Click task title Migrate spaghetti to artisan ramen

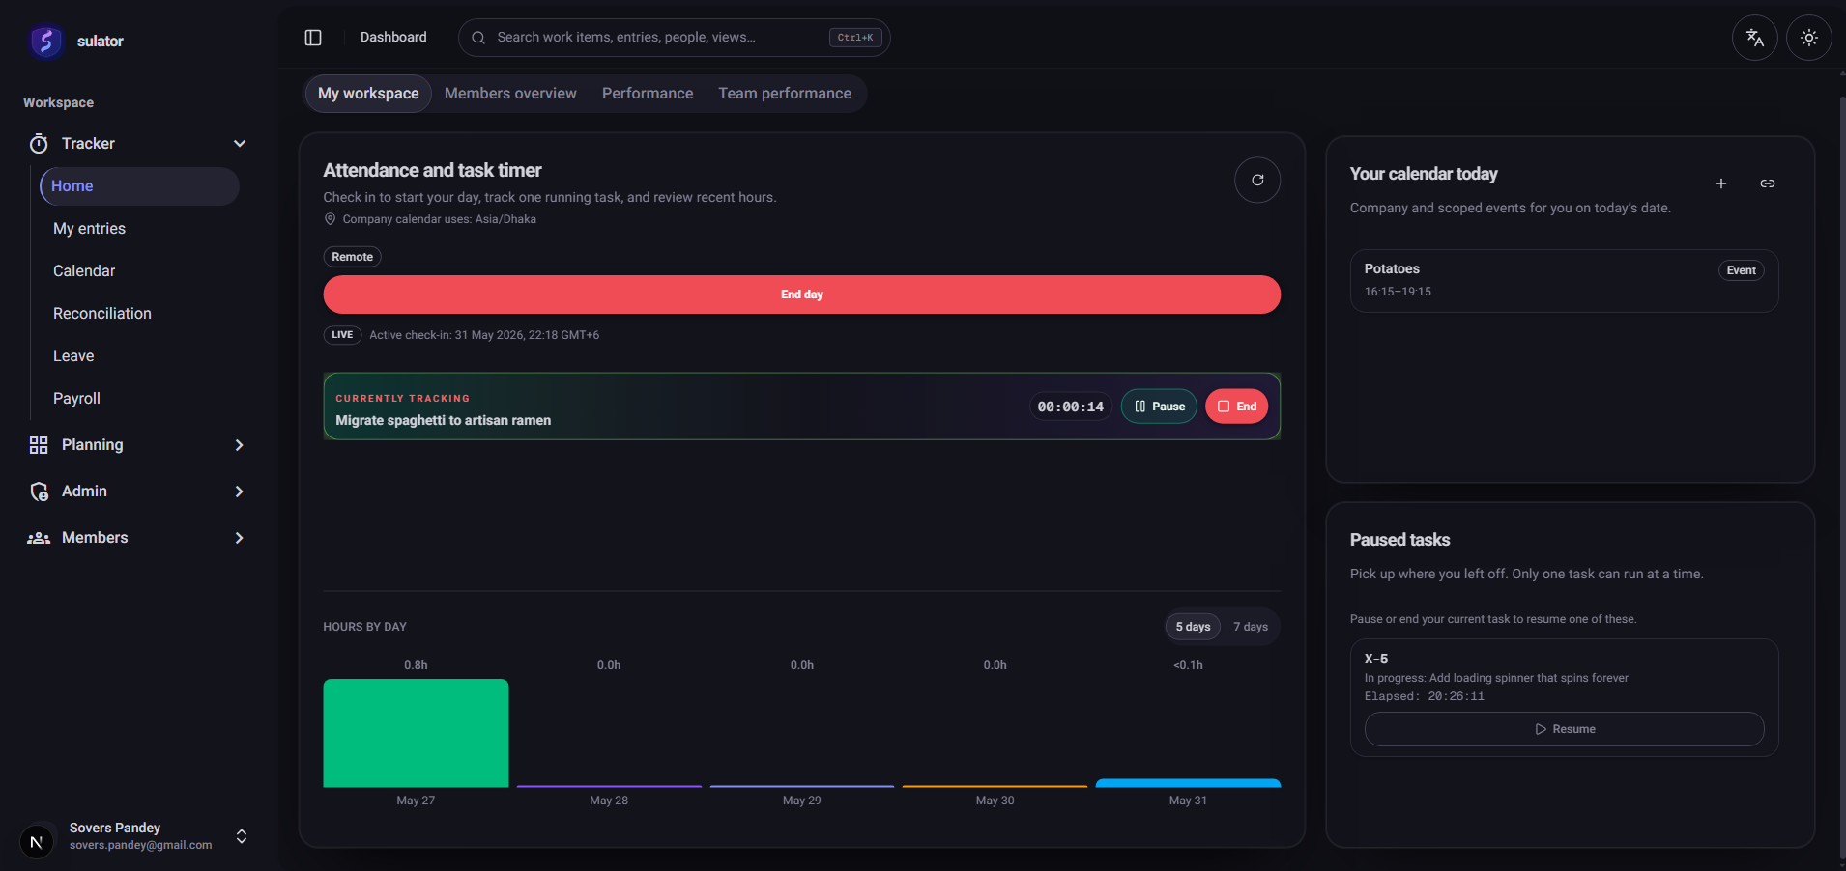443,421
